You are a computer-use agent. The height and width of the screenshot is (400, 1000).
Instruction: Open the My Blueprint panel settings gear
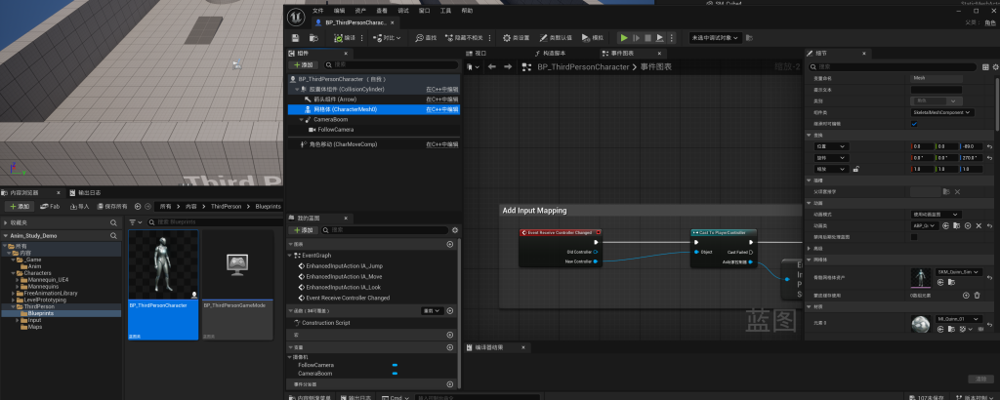click(455, 230)
